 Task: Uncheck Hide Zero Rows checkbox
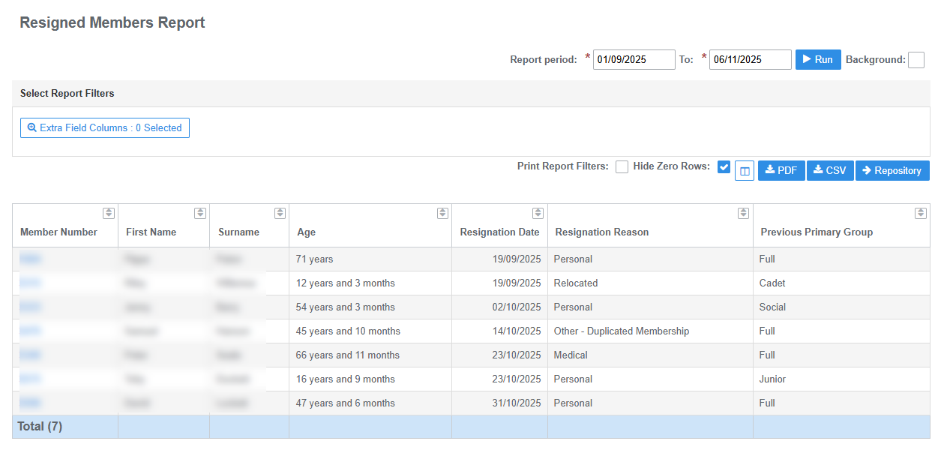click(x=724, y=166)
